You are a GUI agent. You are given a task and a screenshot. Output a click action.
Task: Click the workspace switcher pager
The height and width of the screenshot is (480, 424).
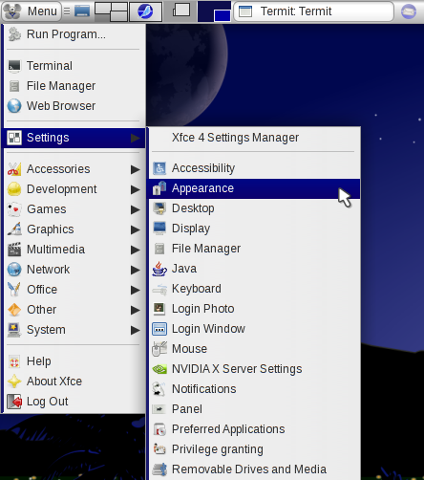click(214, 11)
